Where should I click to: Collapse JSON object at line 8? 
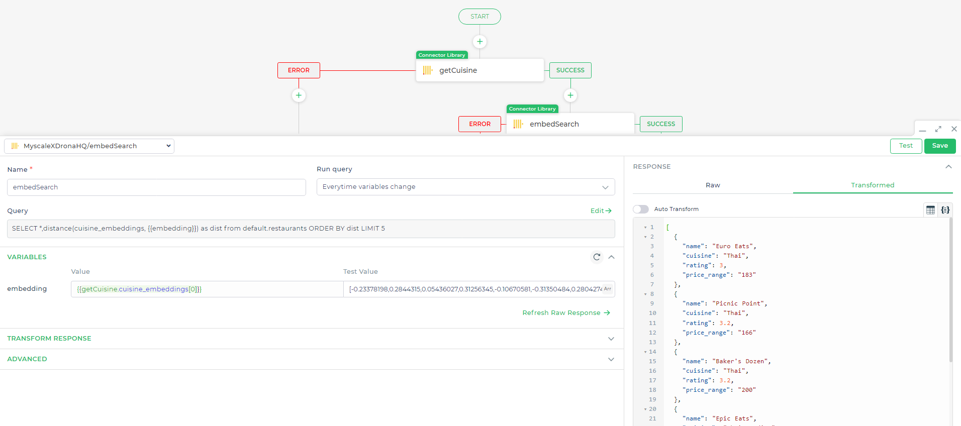(x=645, y=294)
